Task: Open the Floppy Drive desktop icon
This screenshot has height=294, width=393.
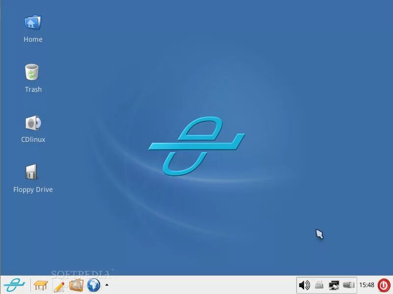Action: 31,172
